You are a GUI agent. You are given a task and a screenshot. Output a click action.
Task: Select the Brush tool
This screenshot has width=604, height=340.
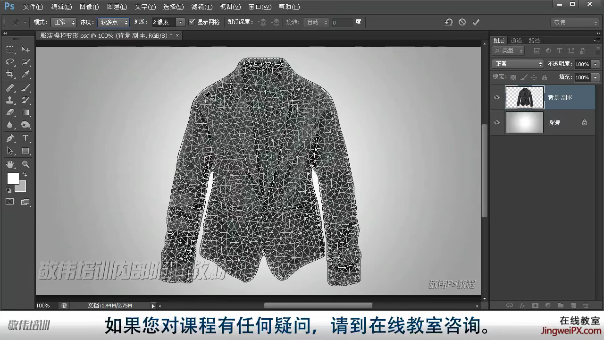pos(25,88)
